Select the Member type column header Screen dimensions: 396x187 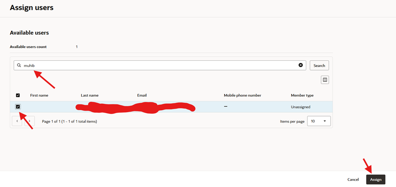click(302, 95)
